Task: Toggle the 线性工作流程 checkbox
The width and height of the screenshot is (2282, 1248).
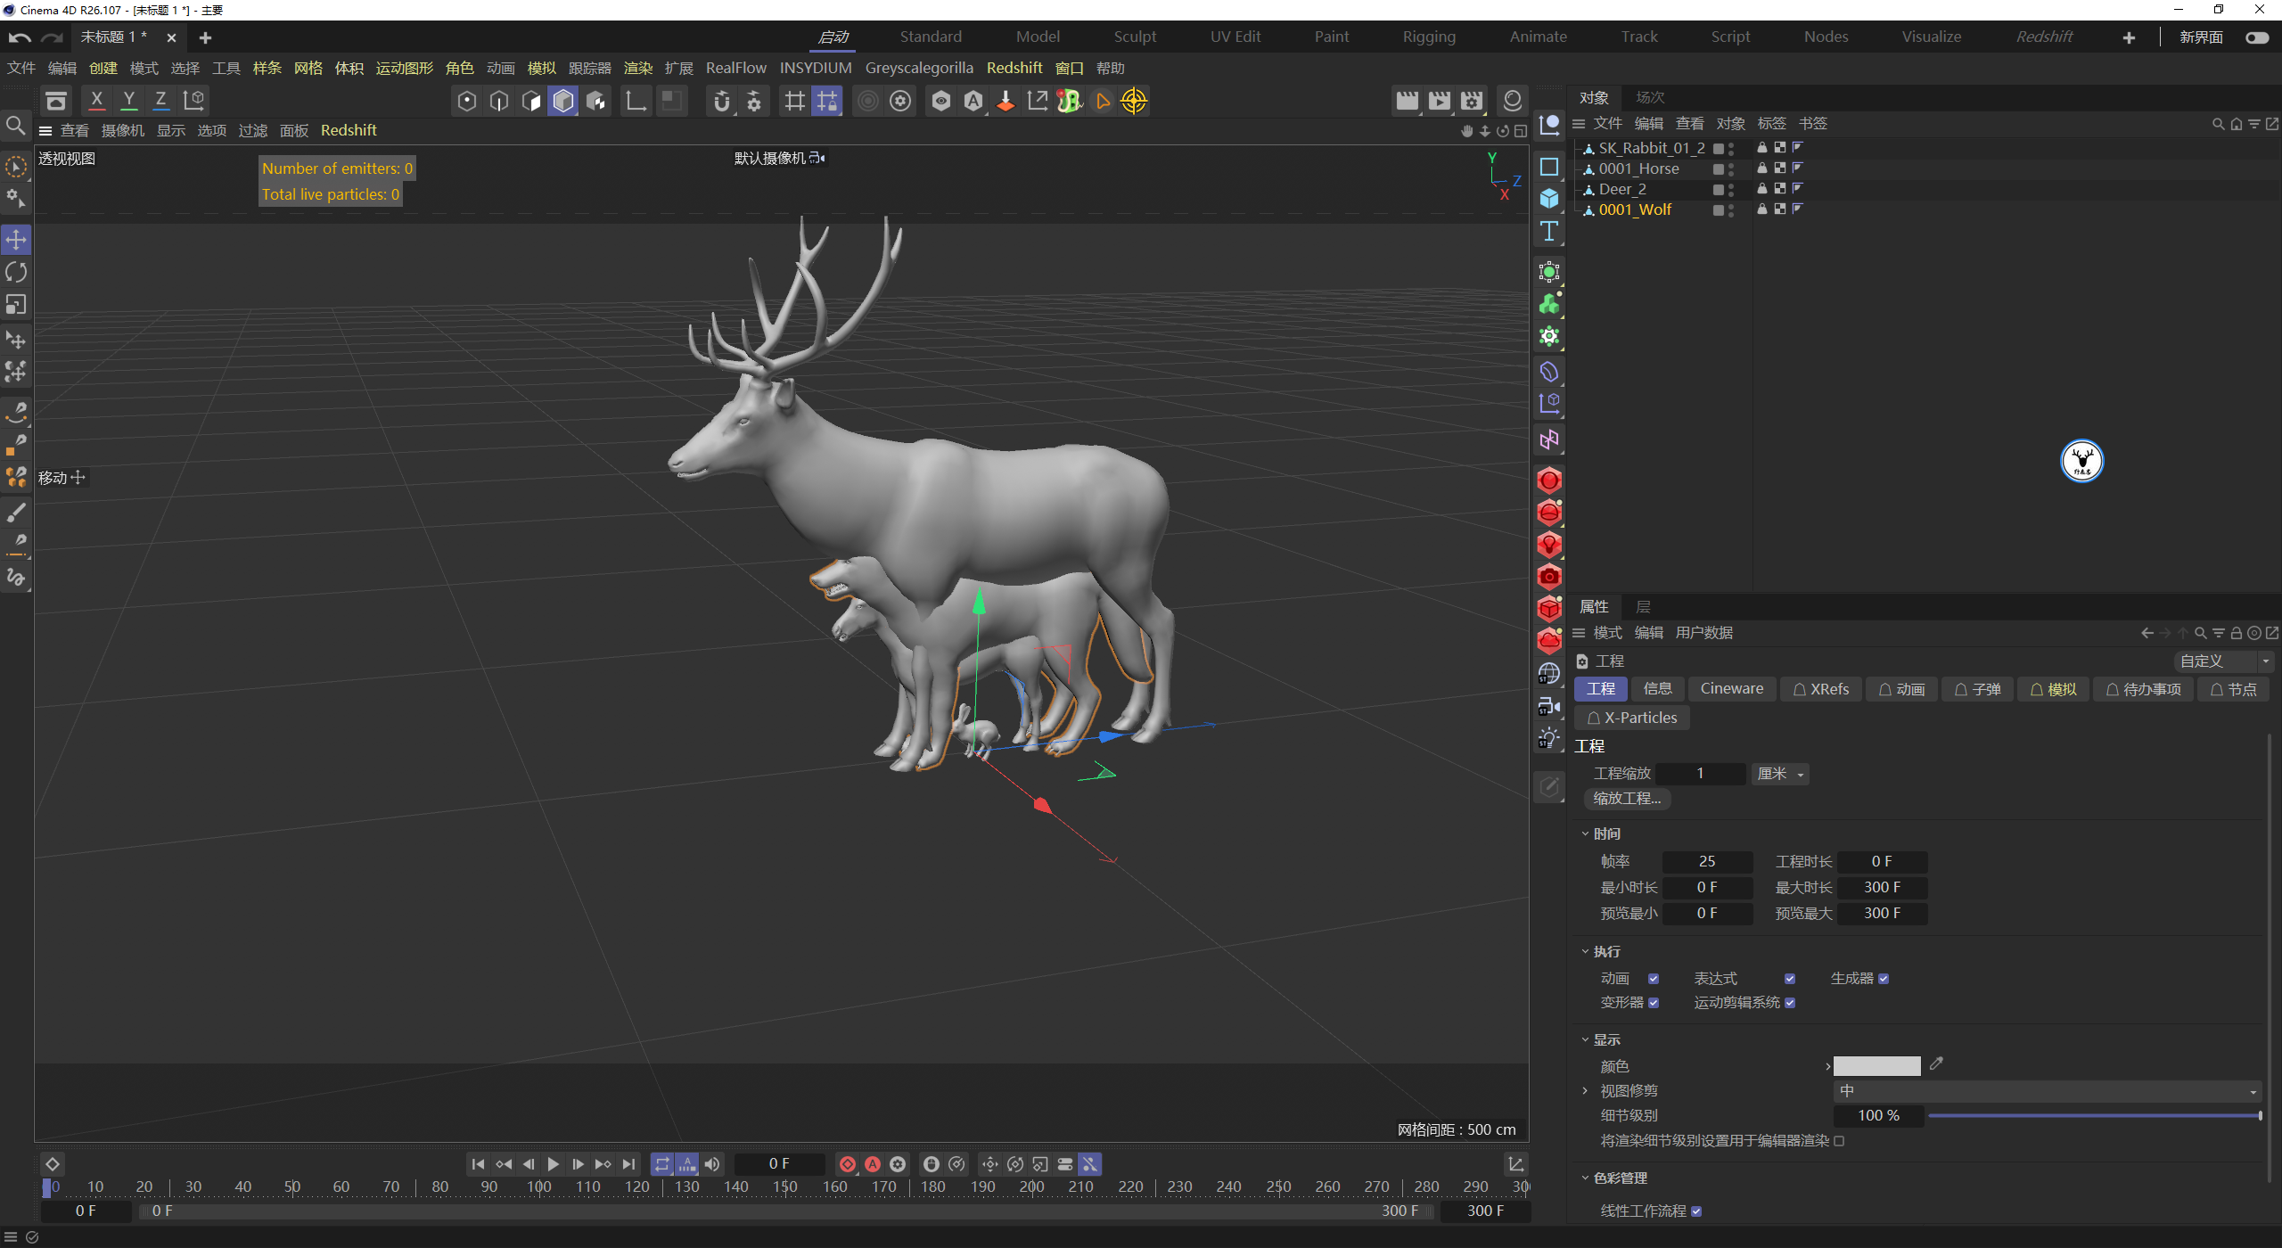Action: (1696, 1211)
